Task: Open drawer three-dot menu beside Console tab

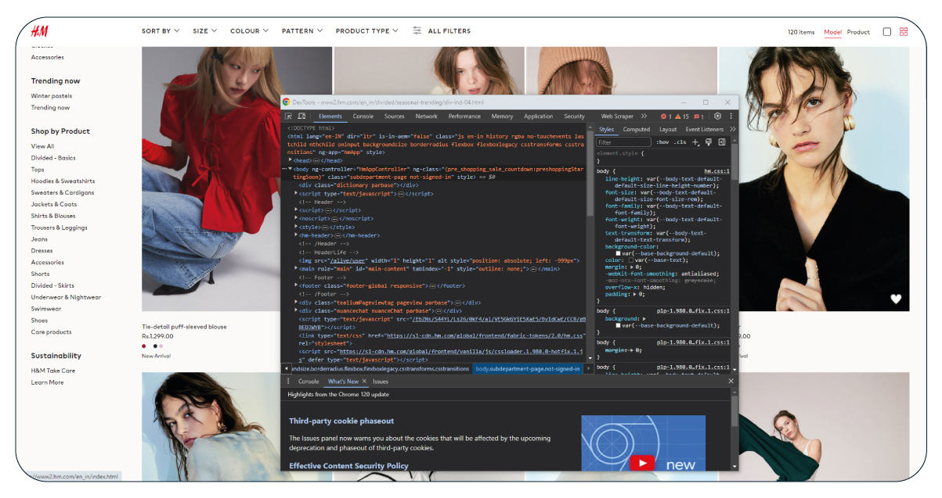Action: 288,382
